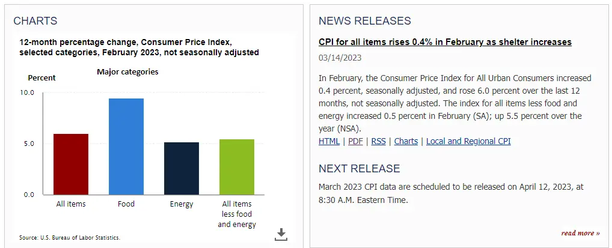This screenshot has width=612, height=248.
Task: Click the NEXT RELEASE heading
Action: 359,168
